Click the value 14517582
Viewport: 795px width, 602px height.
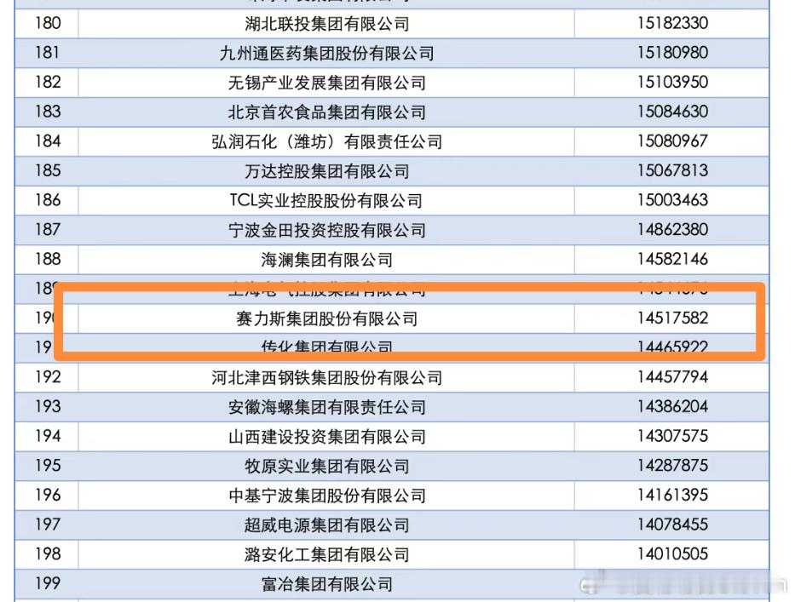click(672, 318)
